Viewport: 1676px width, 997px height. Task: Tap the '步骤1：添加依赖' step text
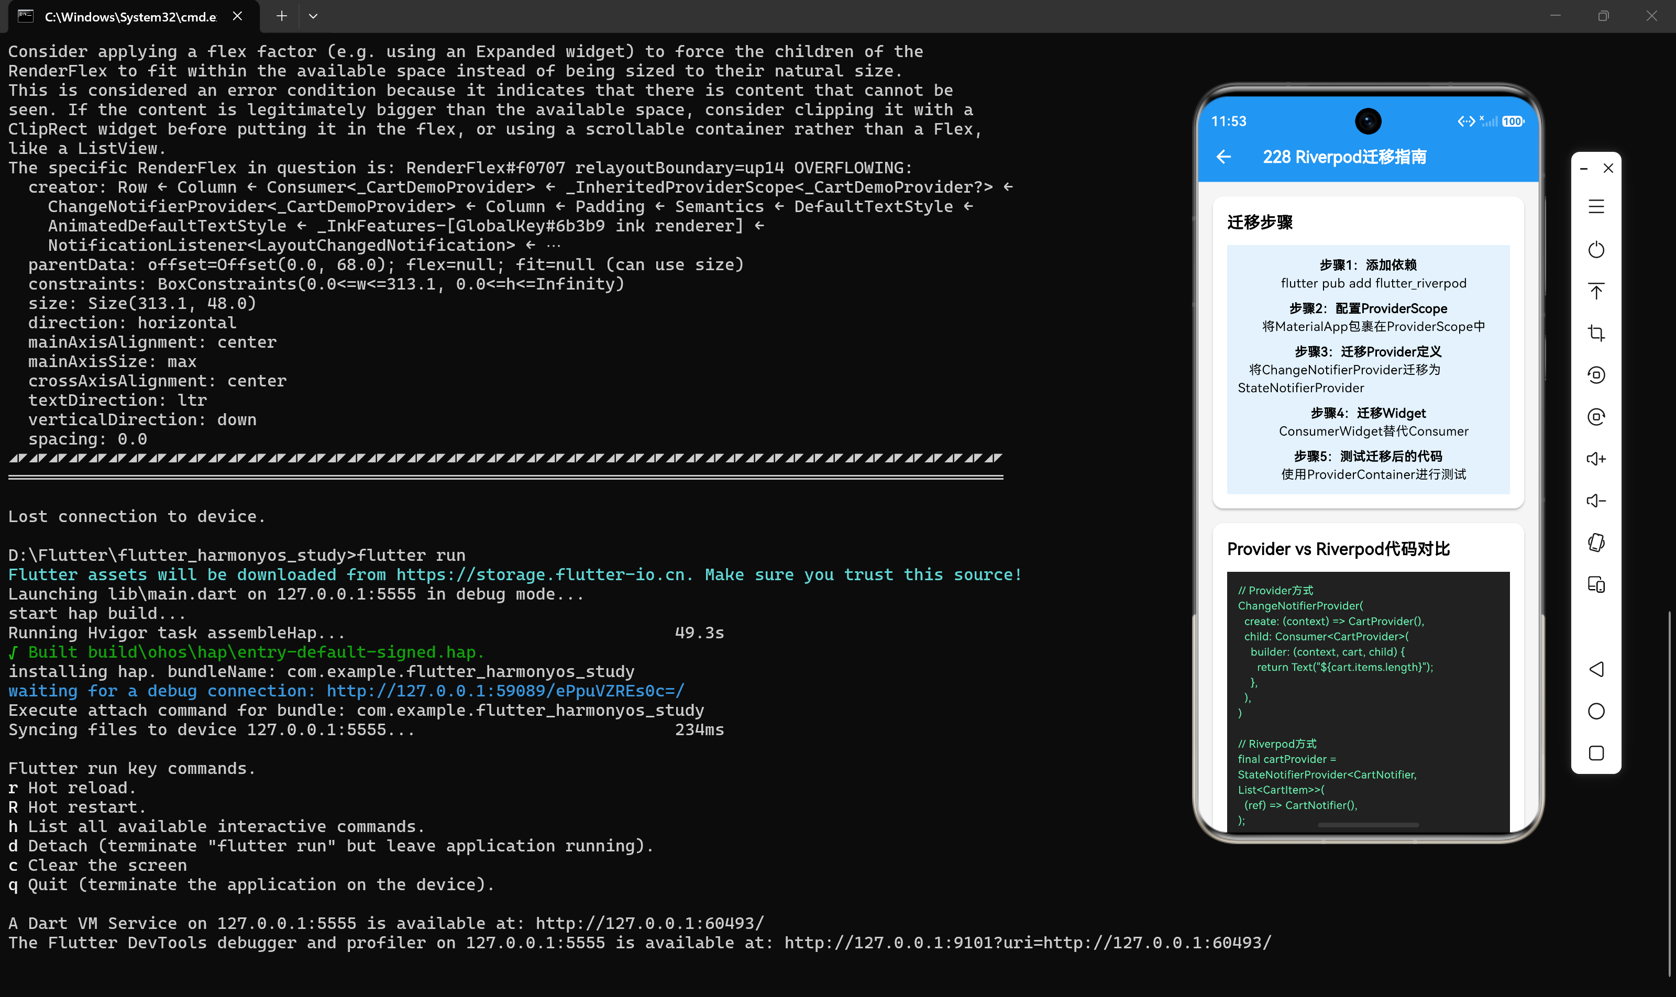tap(1368, 265)
